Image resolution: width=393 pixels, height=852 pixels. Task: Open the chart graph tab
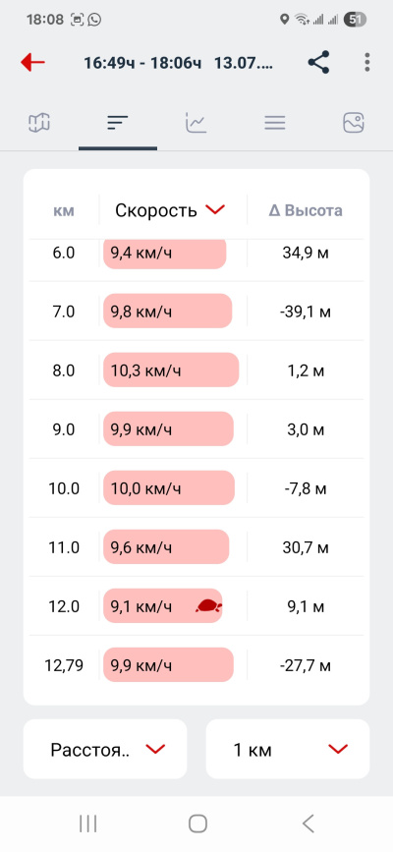196,123
